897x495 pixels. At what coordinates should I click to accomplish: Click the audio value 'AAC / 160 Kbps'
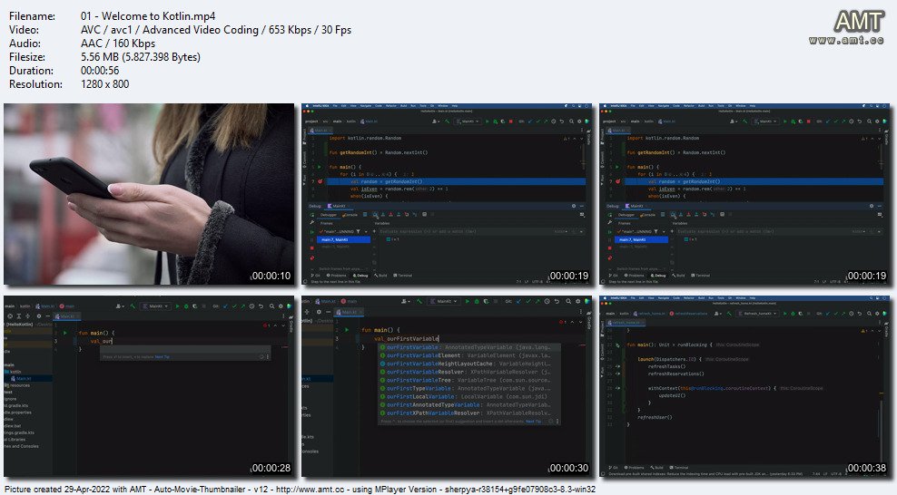(118, 44)
